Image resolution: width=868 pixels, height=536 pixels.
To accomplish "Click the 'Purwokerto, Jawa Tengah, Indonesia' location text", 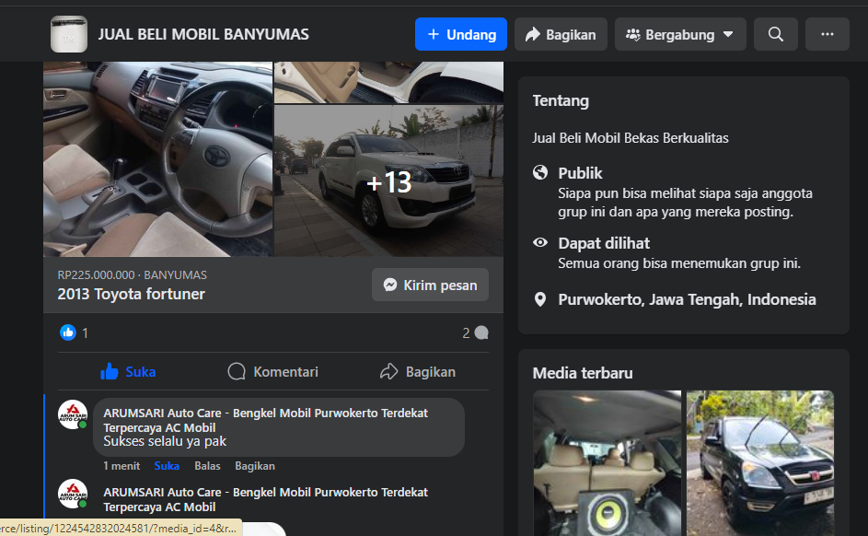I will [687, 299].
